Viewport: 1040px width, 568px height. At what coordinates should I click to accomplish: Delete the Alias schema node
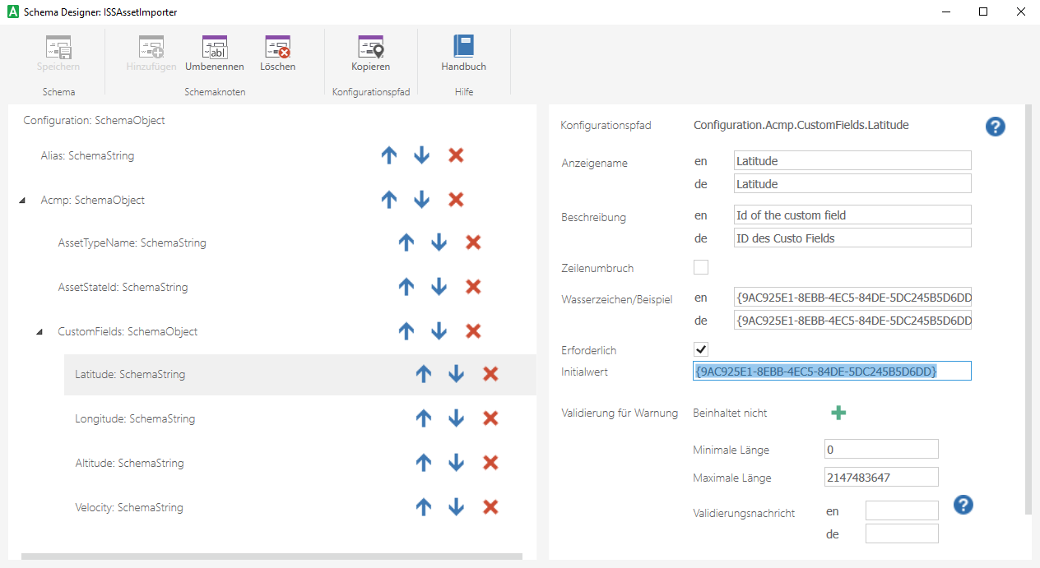[x=456, y=155]
